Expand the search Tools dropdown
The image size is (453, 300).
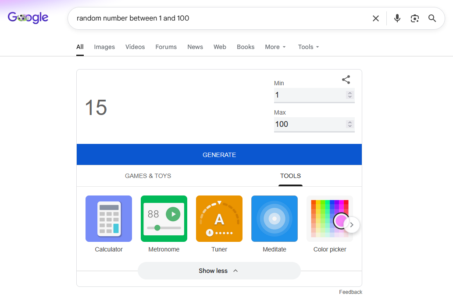click(x=308, y=47)
